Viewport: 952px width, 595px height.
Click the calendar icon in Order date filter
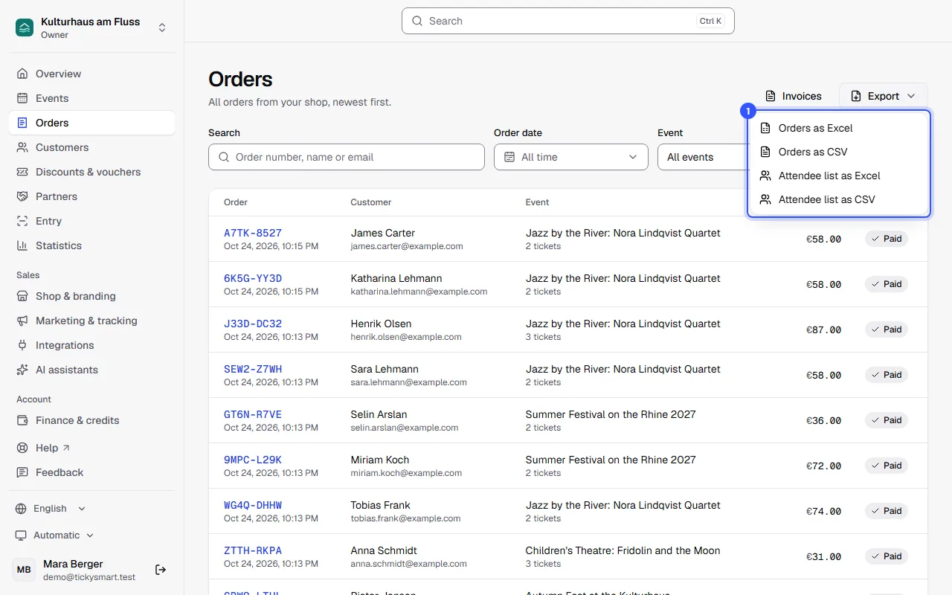(509, 157)
